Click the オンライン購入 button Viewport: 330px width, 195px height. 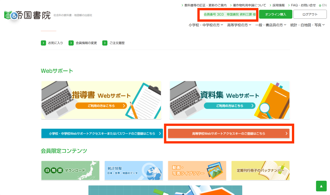coord(276,14)
